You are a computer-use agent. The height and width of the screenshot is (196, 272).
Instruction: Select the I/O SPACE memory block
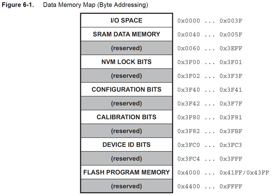coord(126,20)
